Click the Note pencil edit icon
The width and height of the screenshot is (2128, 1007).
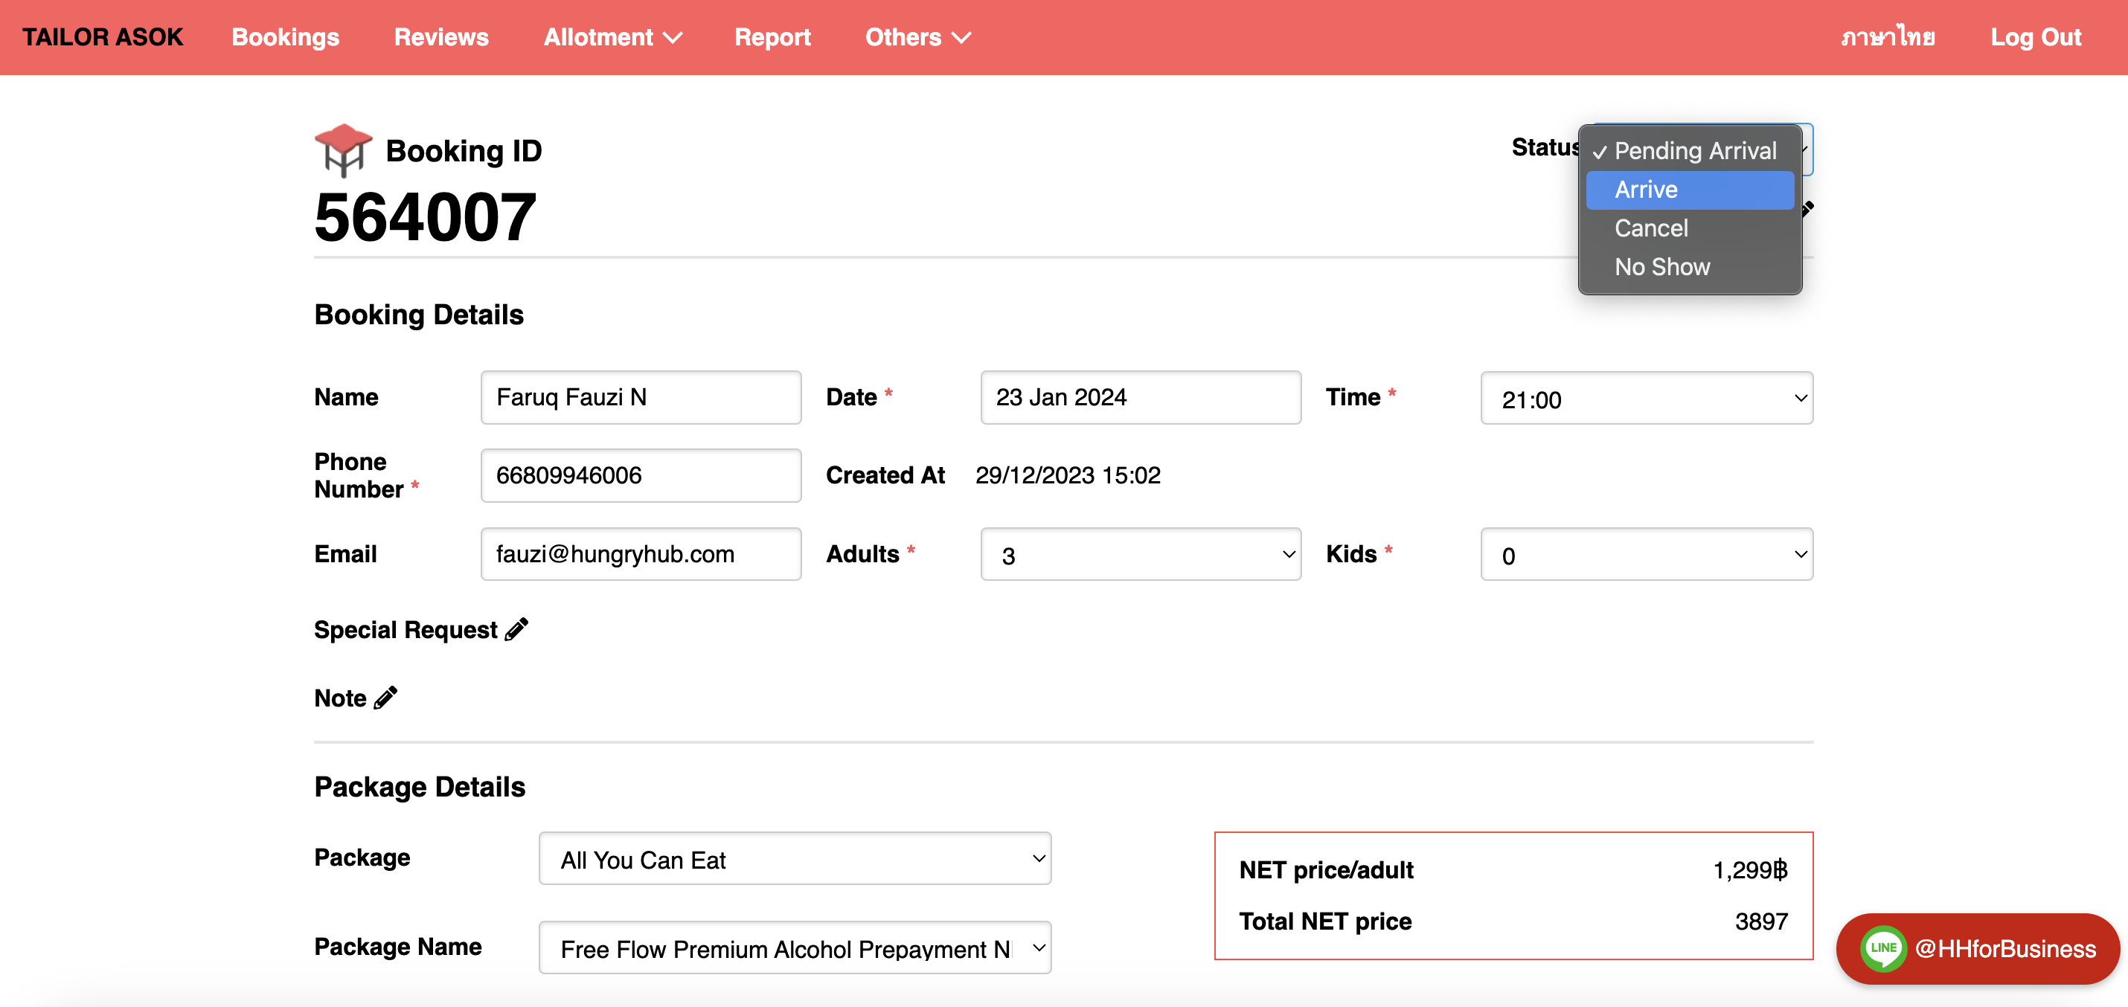385,698
